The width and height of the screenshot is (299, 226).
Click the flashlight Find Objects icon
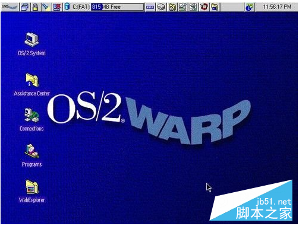coord(46,7)
